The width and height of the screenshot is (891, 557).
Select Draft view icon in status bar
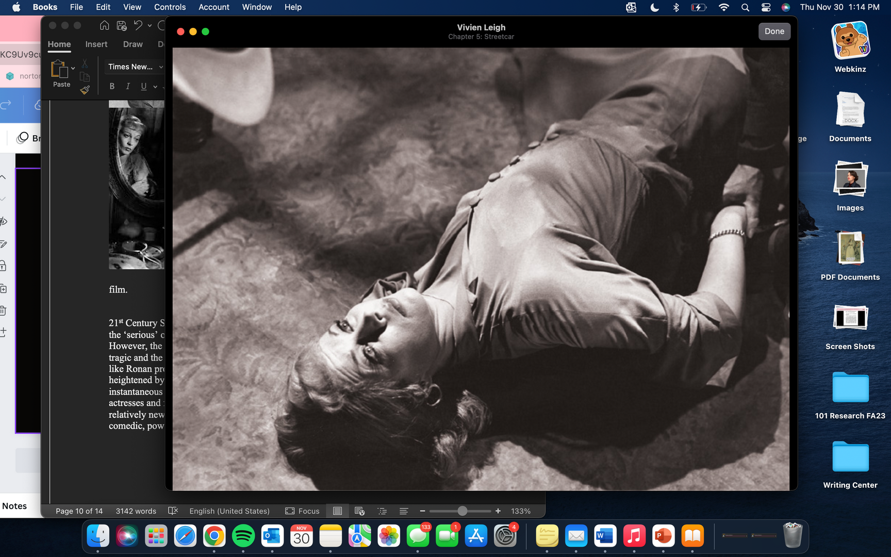(404, 511)
